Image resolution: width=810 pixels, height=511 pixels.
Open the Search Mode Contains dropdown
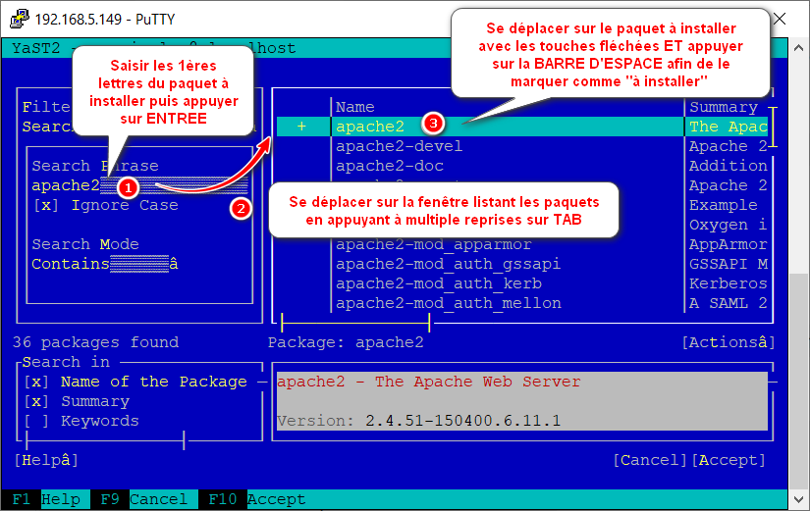click(x=105, y=264)
